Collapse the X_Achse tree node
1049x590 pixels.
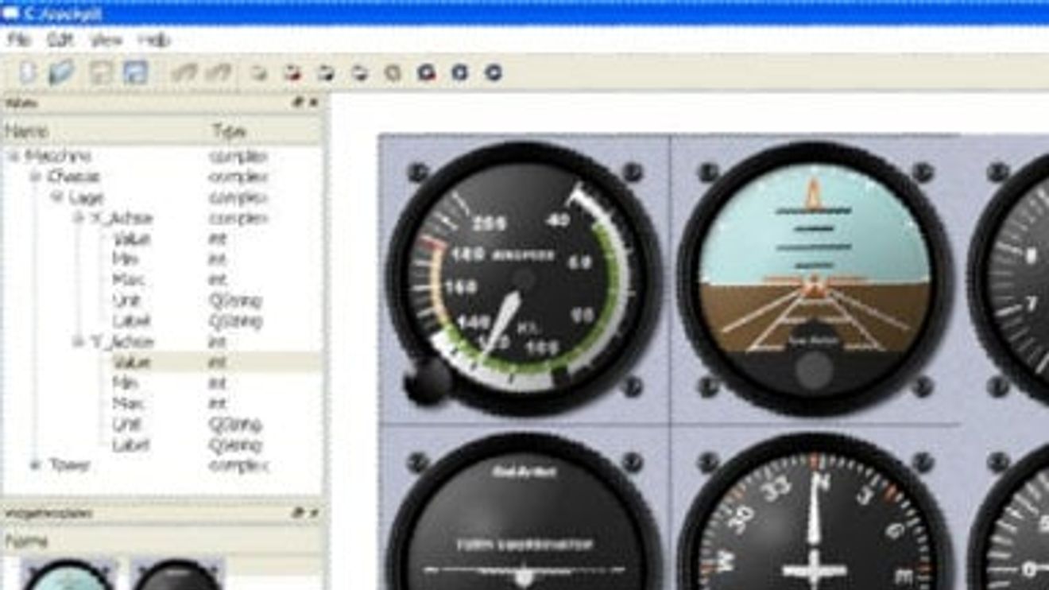click(x=79, y=218)
